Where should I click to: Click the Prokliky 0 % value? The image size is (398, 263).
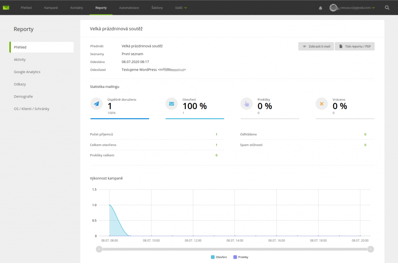(x=265, y=106)
